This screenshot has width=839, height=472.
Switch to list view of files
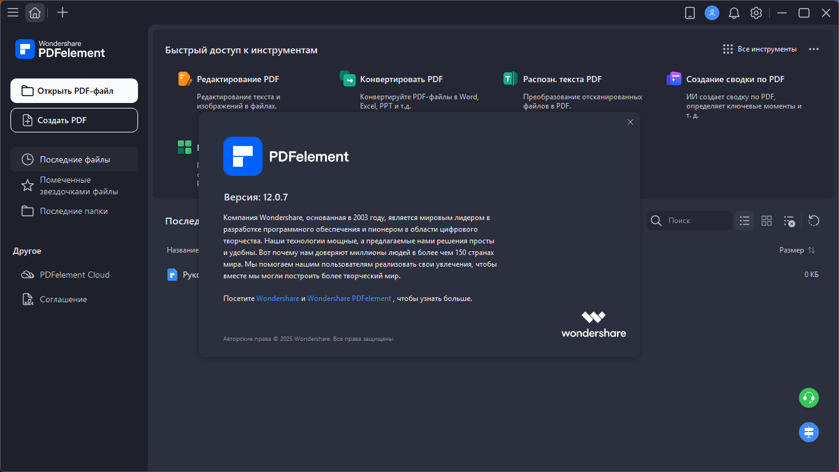[745, 221]
